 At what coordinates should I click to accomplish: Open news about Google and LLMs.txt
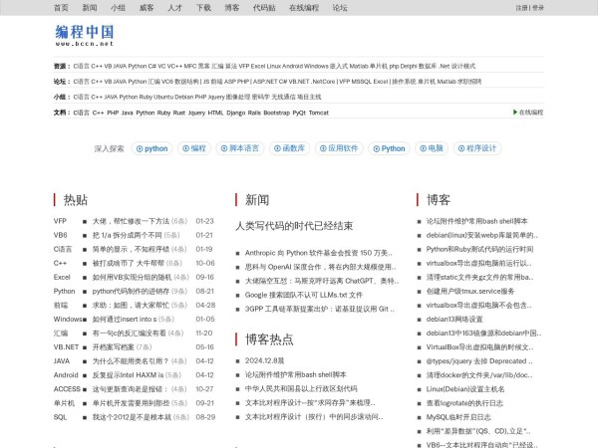pos(304,295)
